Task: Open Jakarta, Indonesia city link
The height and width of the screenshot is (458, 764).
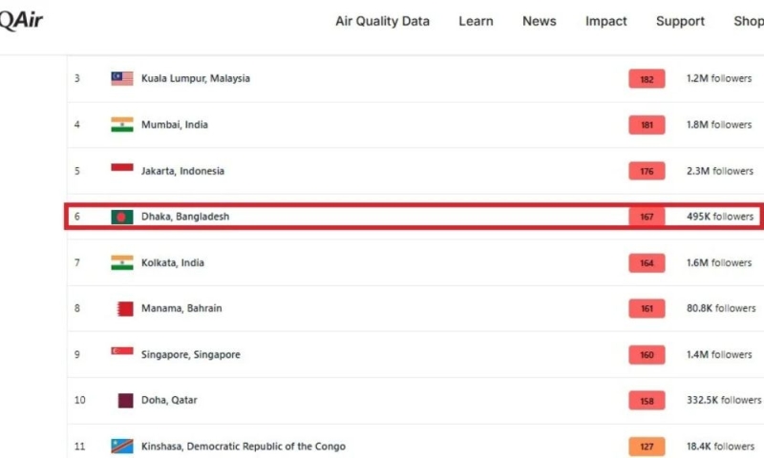Action: [x=182, y=171]
